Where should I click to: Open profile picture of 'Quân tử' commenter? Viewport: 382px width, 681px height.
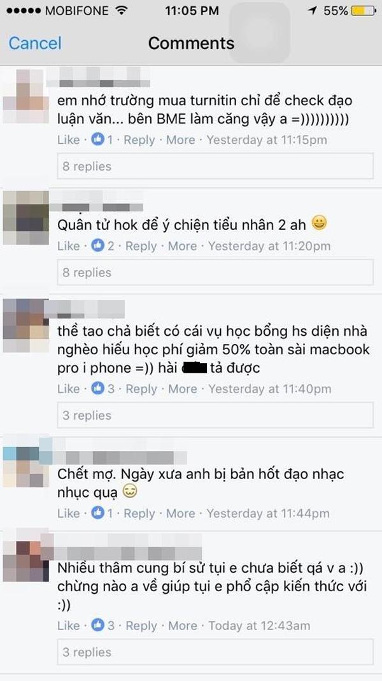click(25, 218)
